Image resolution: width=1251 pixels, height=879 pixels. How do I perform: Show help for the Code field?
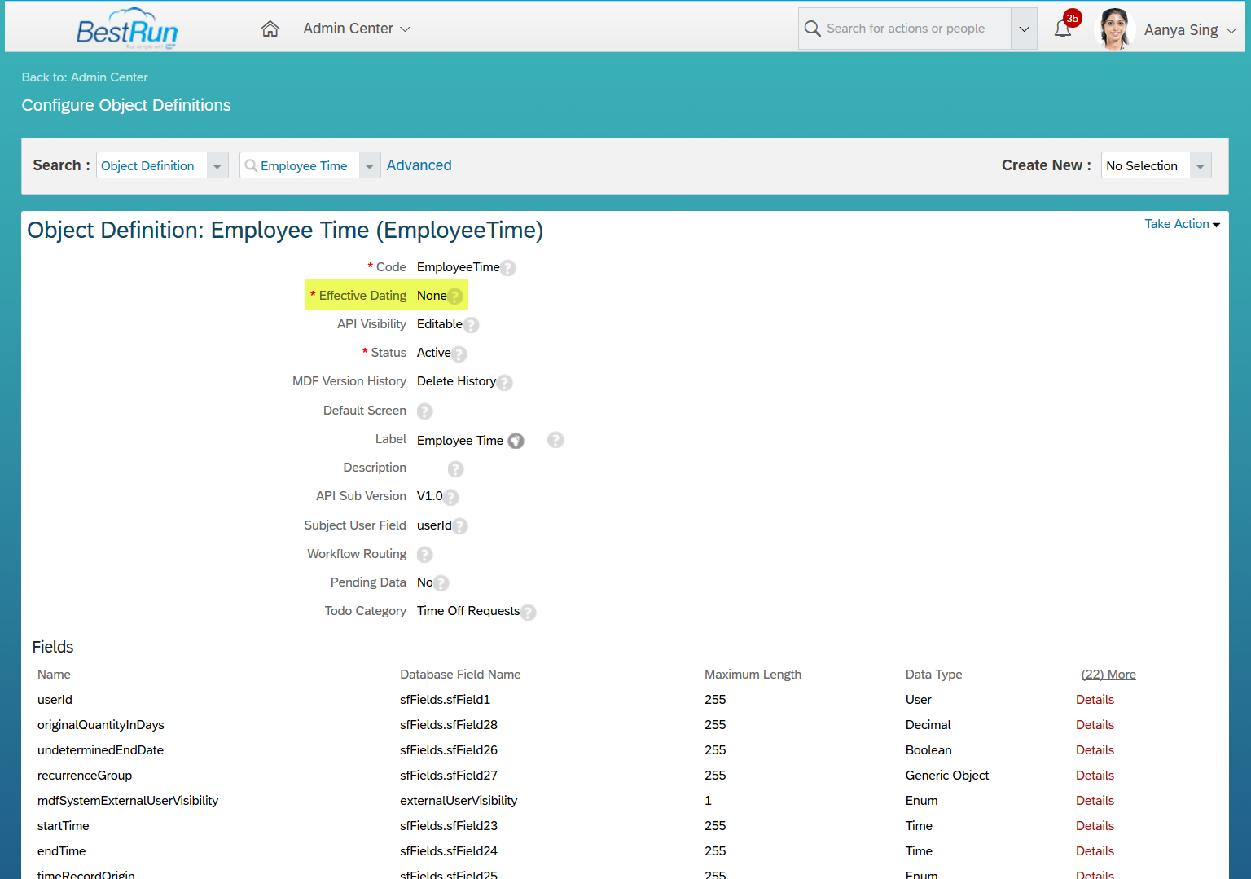508,268
